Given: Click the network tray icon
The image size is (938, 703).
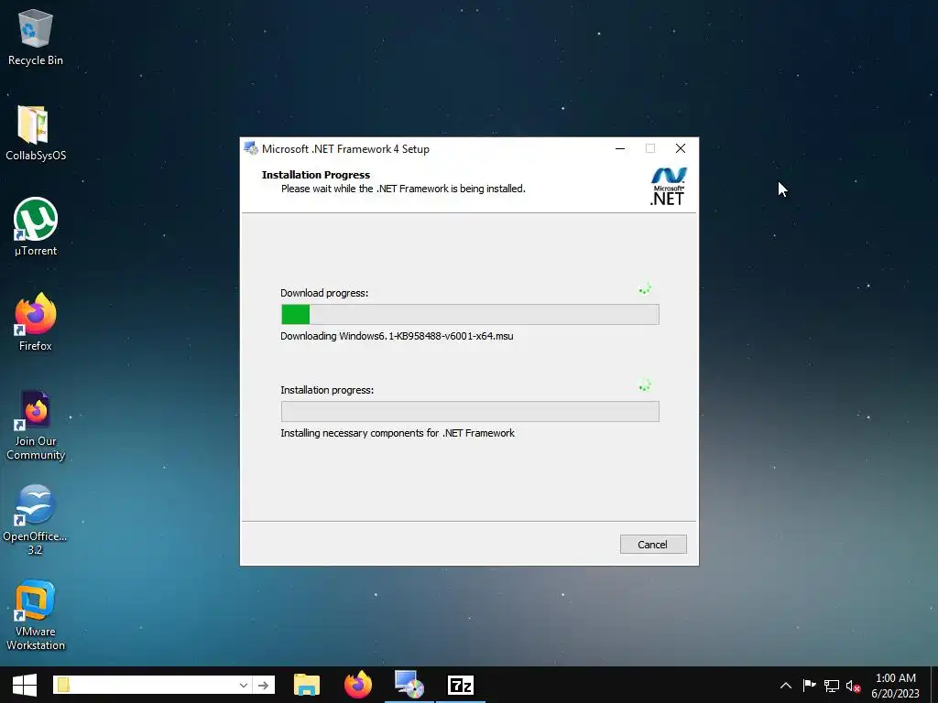Looking at the screenshot, I should pyautogui.click(x=832, y=686).
